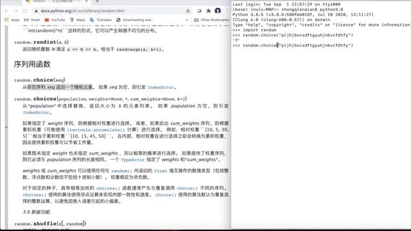This screenshot has height=231, width=411.
Task: Open the Extensions puzzle-piece menu
Action: [x=208, y=11]
